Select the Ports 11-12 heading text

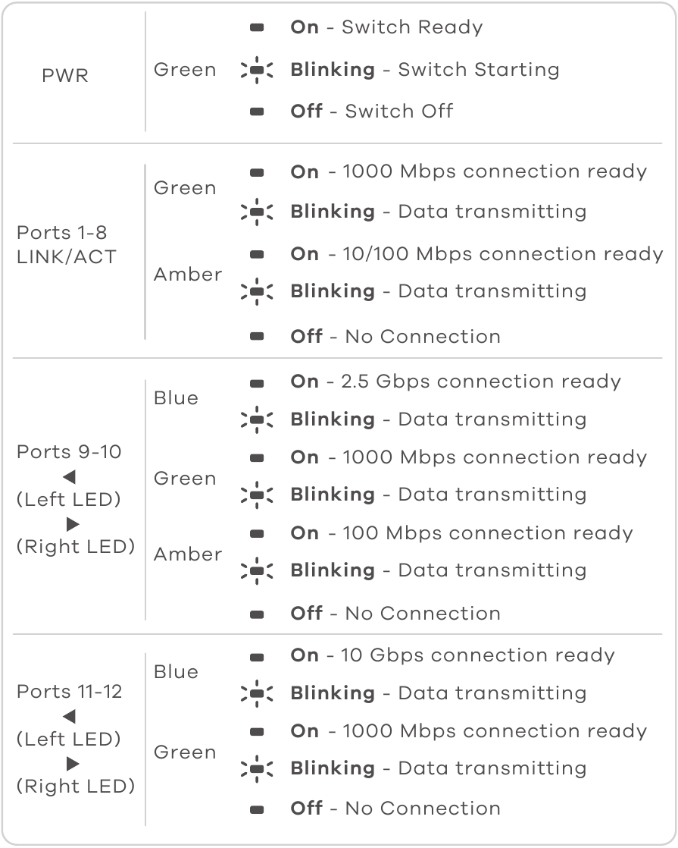(69, 692)
